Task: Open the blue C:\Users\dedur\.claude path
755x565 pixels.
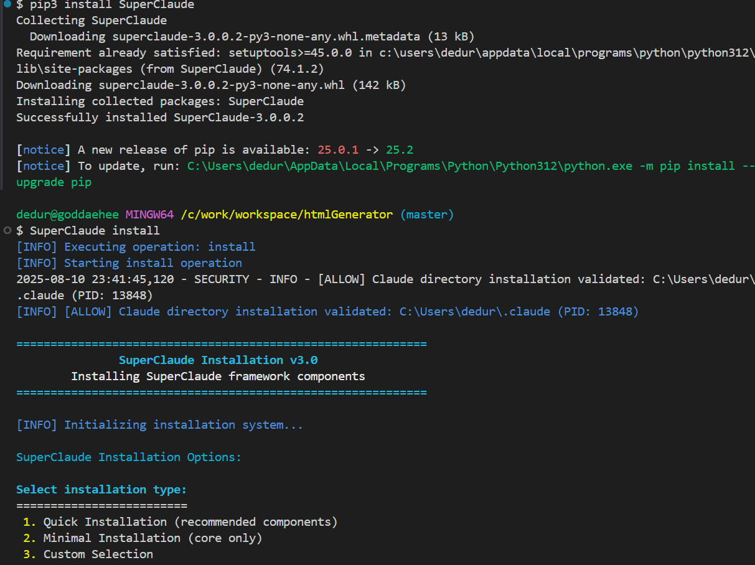Action: (x=475, y=312)
